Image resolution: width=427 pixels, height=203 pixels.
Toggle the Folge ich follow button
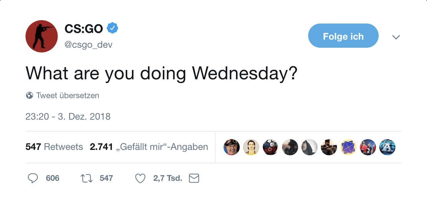click(343, 36)
